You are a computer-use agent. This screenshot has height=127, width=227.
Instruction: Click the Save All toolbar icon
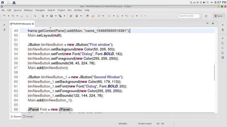coord(27,16)
